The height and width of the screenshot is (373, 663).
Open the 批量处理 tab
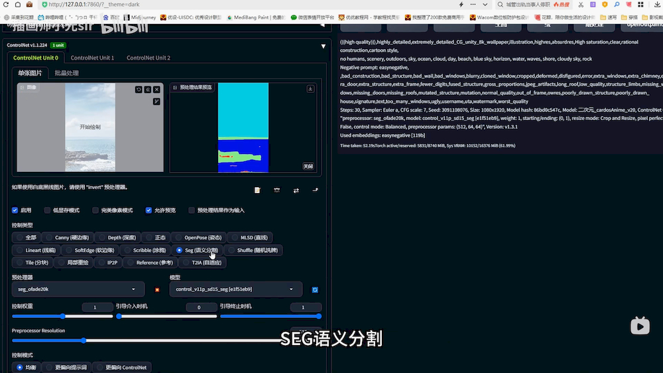66,73
